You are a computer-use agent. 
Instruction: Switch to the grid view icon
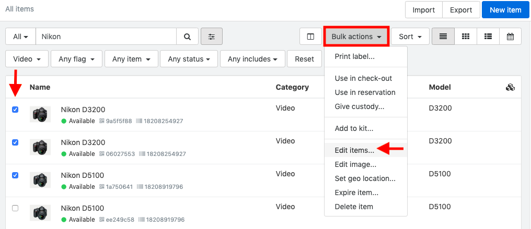click(466, 37)
